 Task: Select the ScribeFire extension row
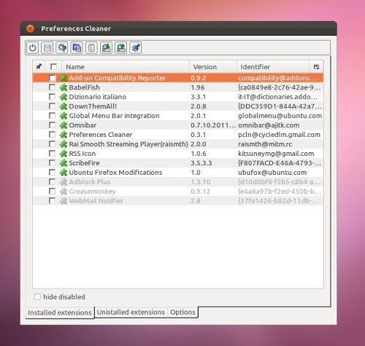pos(178,163)
